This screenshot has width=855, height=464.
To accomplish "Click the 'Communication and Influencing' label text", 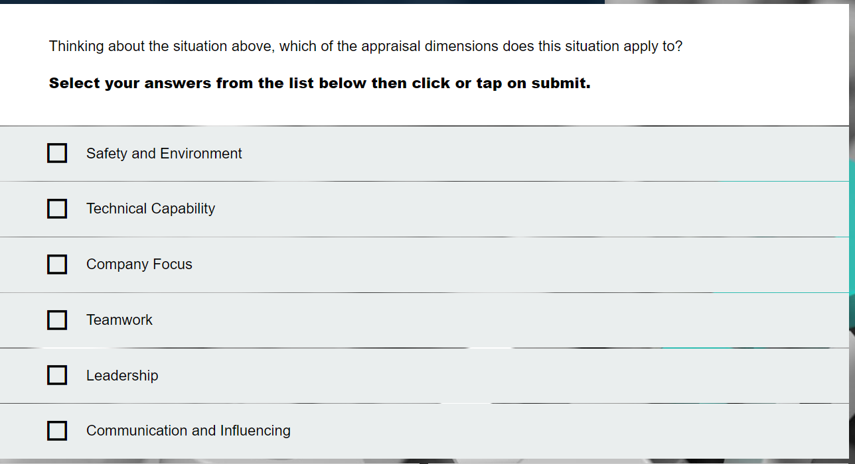I will (x=189, y=431).
